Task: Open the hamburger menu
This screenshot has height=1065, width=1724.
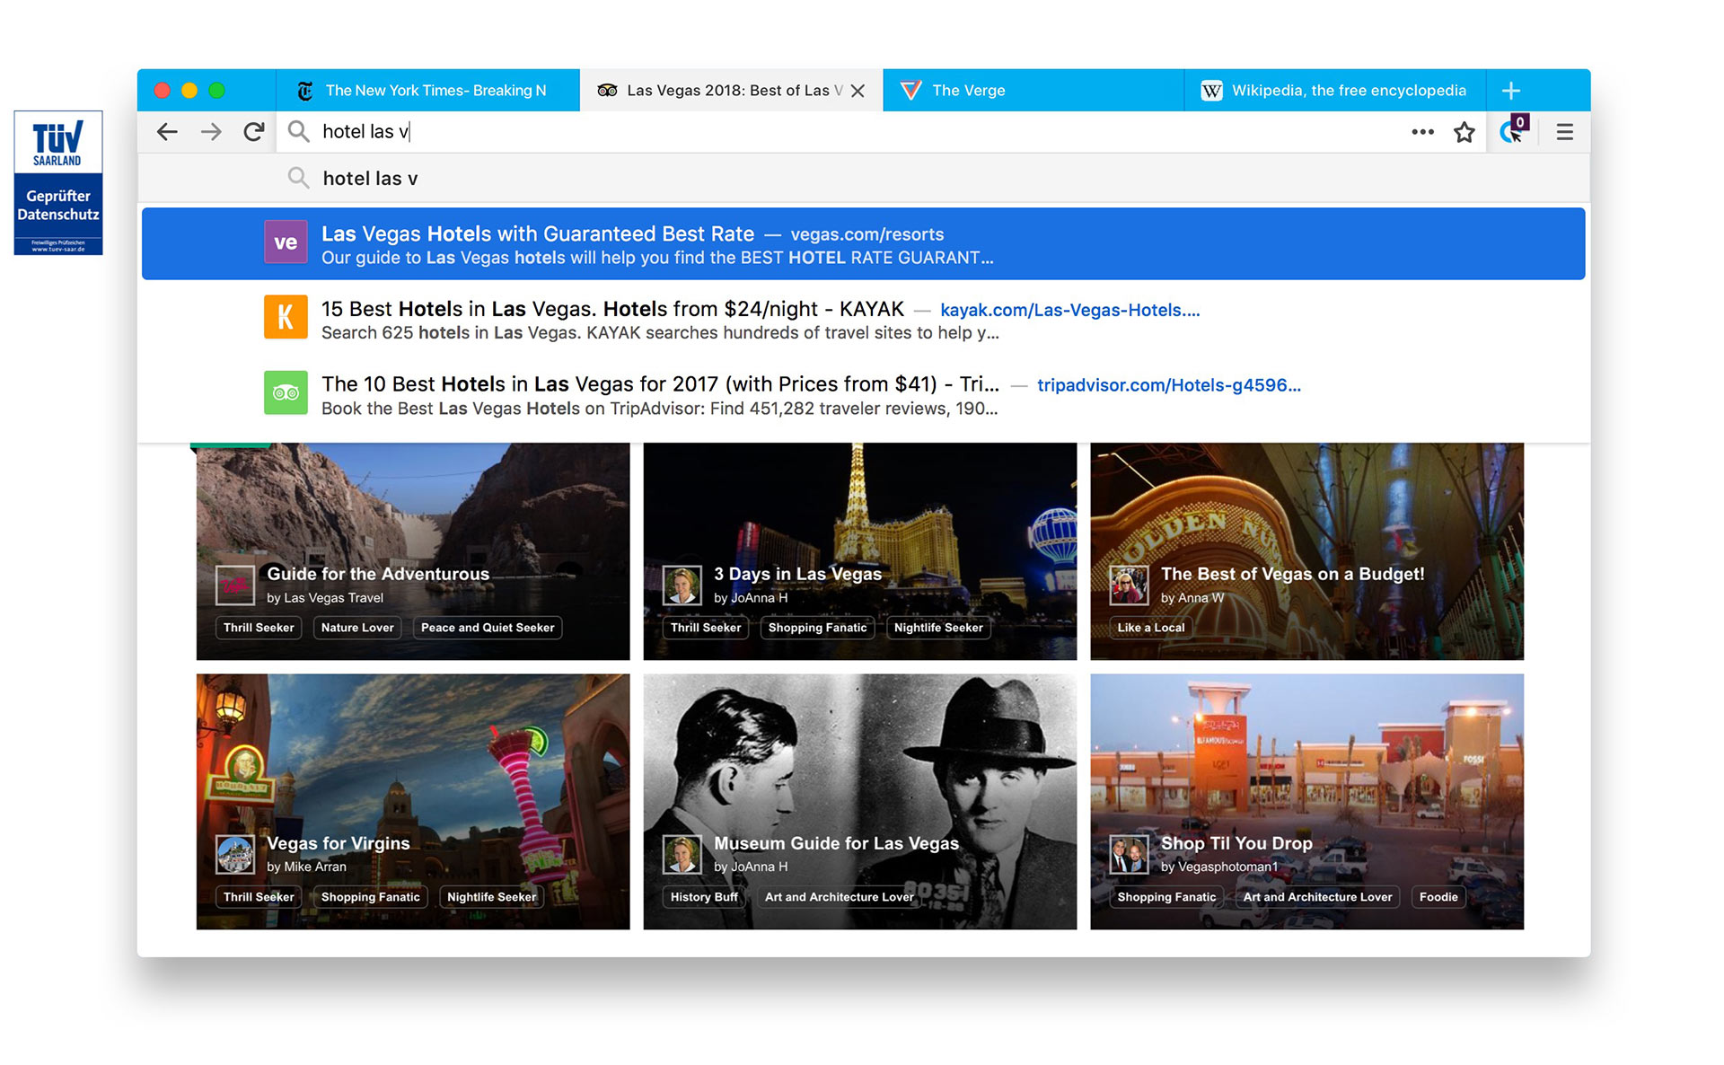Action: point(1564,132)
